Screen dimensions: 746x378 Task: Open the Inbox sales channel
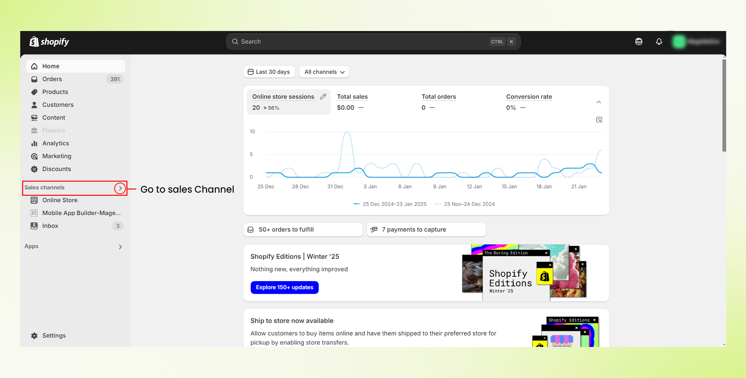click(x=50, y=226)
